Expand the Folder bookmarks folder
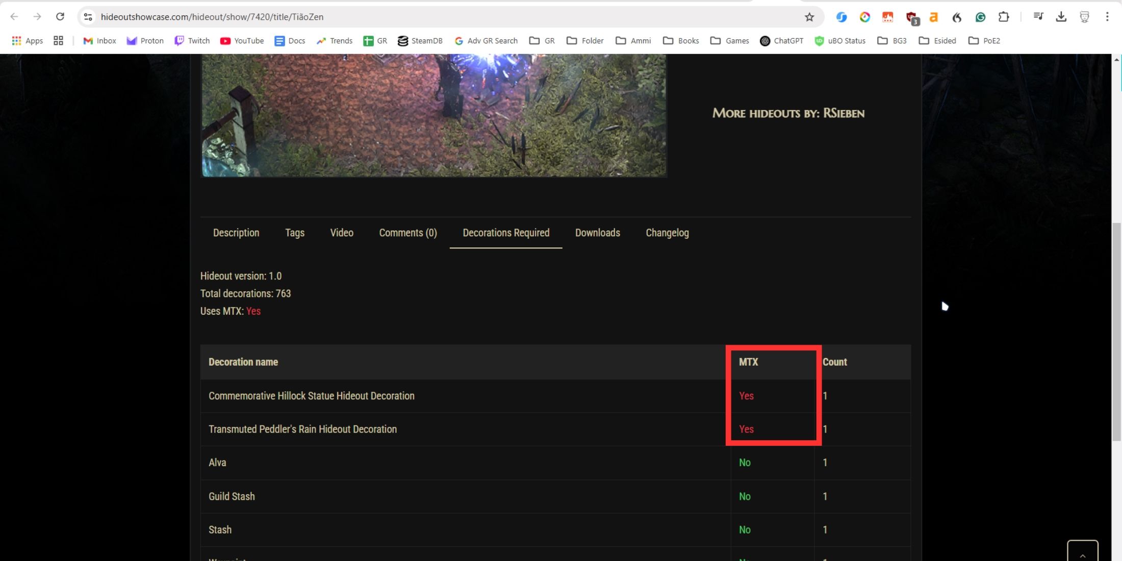Screen dimensions: 1122x561 tap(585, 41)
